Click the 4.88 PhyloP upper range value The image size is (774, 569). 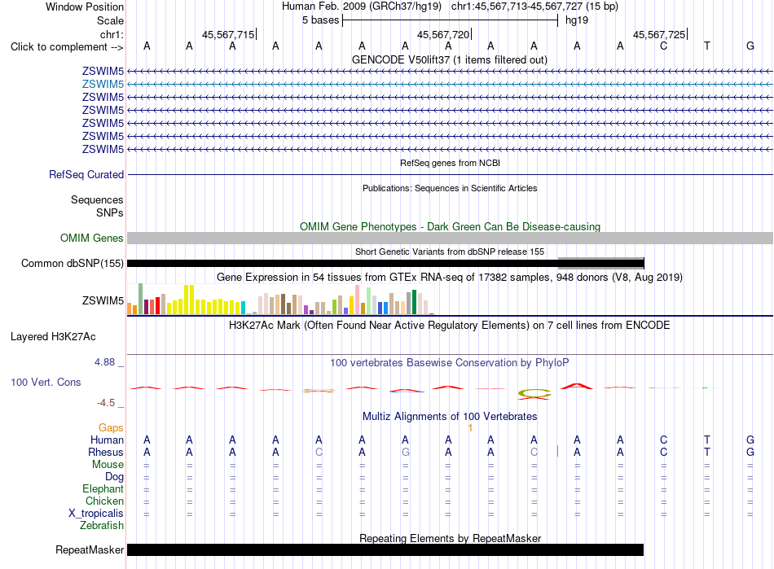104,362
